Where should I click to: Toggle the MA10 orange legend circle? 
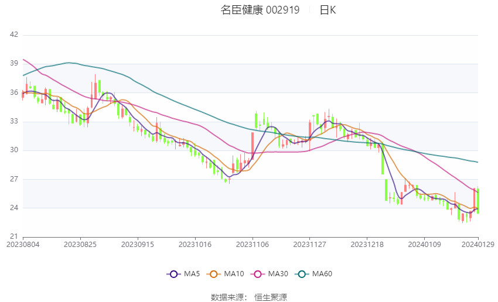pyautogui.click(x=213, y=274)
